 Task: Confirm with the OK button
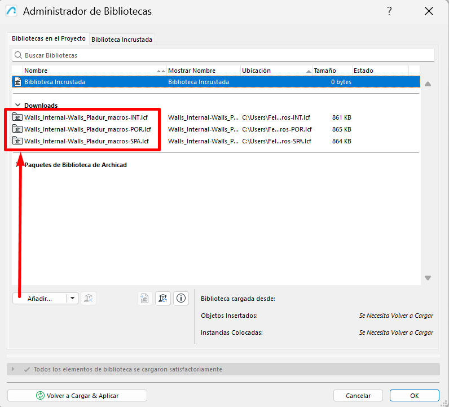[414, 396]
